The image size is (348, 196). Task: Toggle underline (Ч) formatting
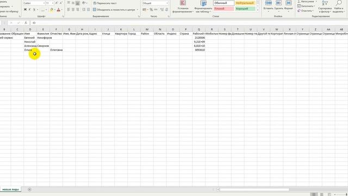tap(34, 10)
